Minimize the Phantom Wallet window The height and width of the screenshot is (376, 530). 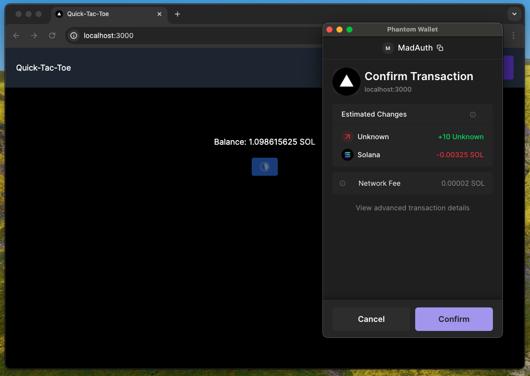coord(339,30)
